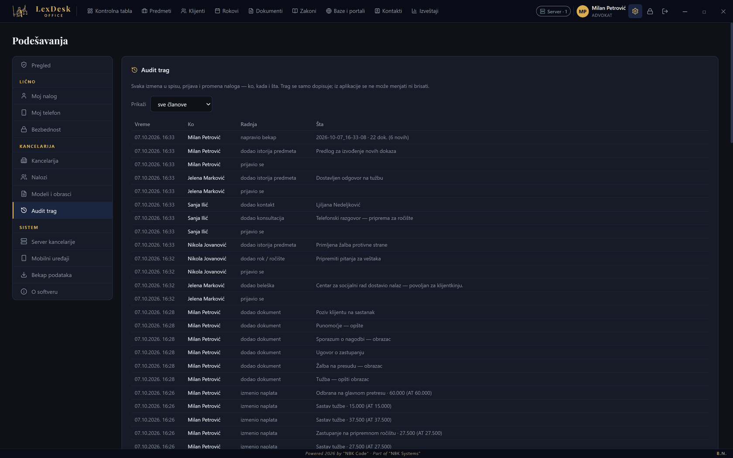Open the Rokovi menu item

pyautogui.click(x=226, y=11)
